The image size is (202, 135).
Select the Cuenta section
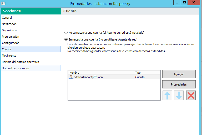[x=7, y=49]
